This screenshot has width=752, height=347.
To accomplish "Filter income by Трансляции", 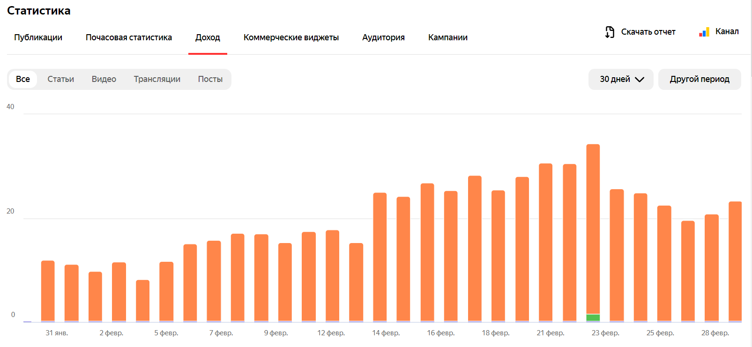I will coord(157,79).
